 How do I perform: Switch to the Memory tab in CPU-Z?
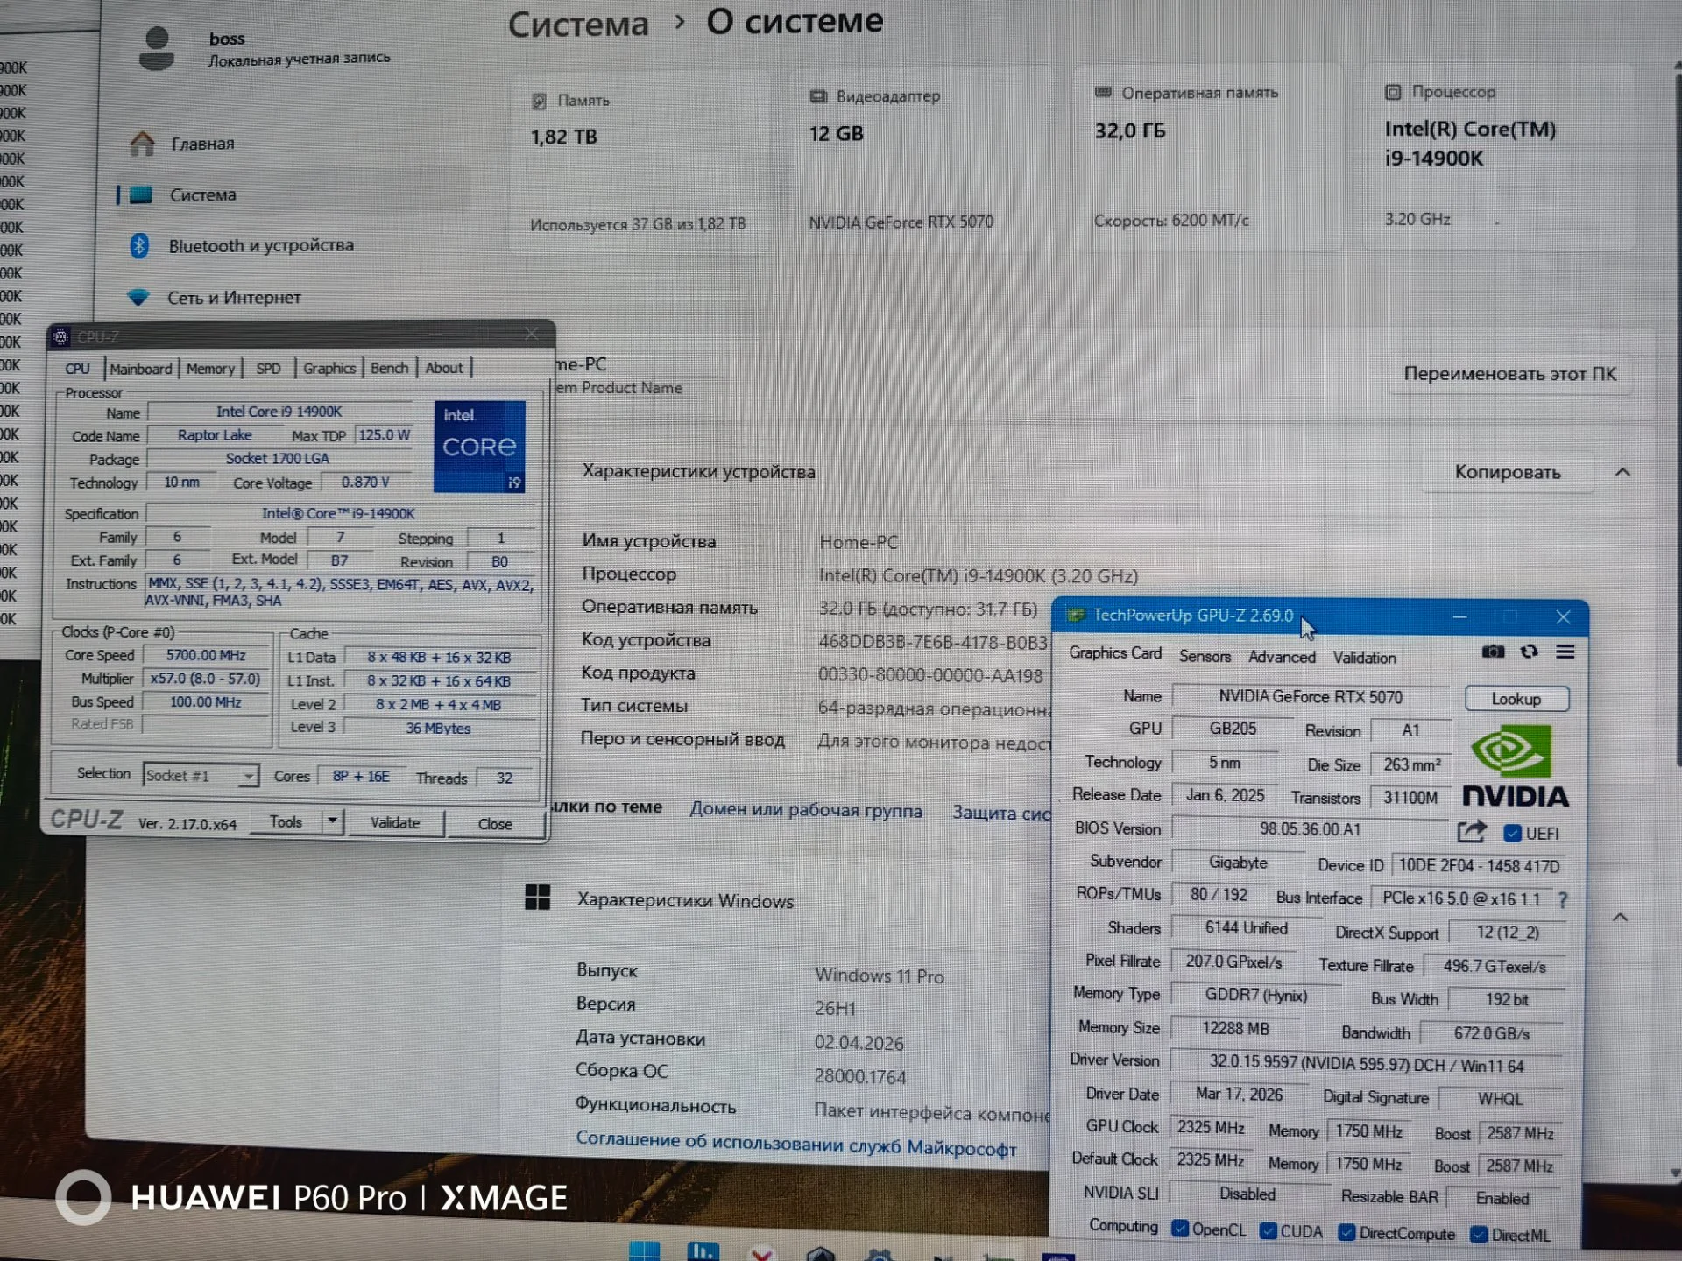tap(210, 369)
